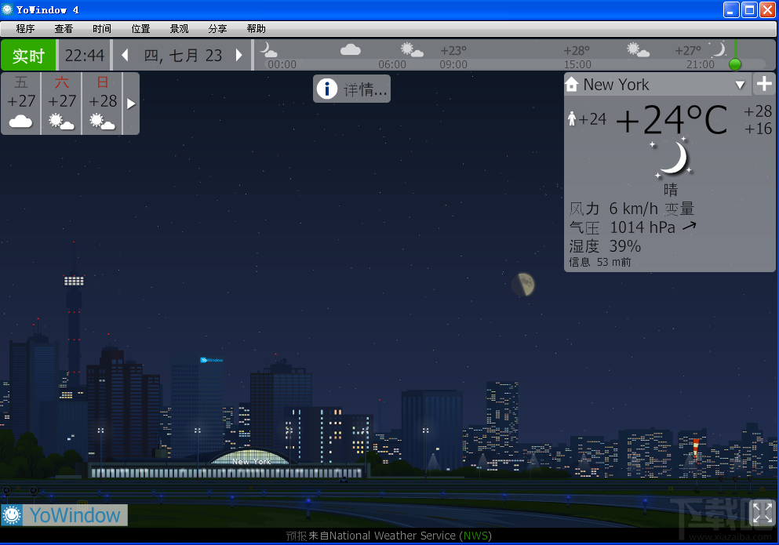
Task: Click the +28 high temperature value
Action: point(758,111)
